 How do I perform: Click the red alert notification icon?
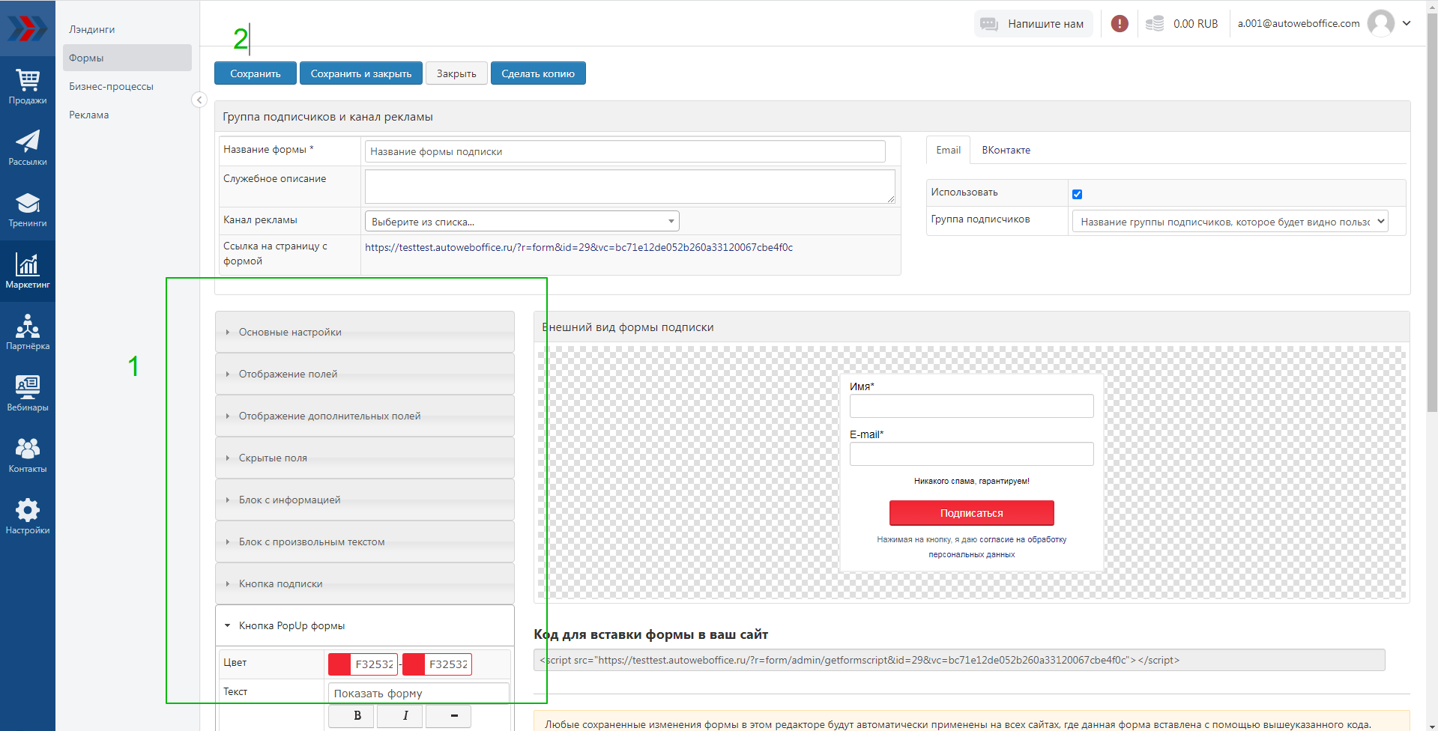(1120, 24)
